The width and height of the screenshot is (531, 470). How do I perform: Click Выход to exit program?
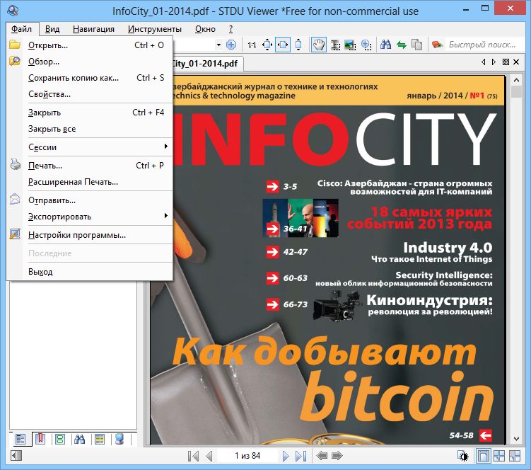point(89,272)
